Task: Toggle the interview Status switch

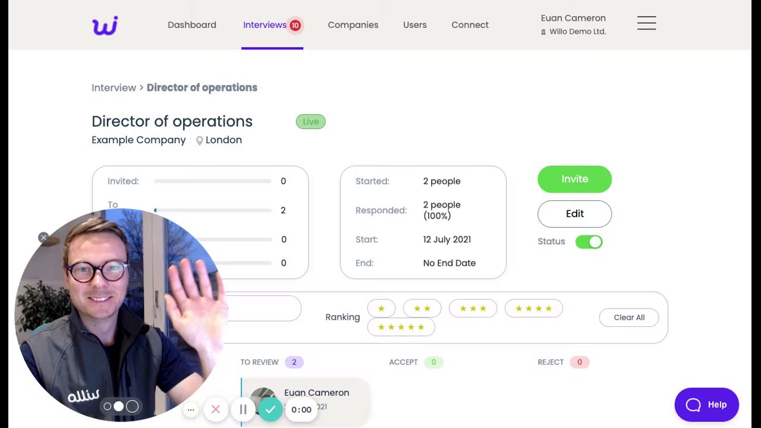Action: [x=589, y=241]
